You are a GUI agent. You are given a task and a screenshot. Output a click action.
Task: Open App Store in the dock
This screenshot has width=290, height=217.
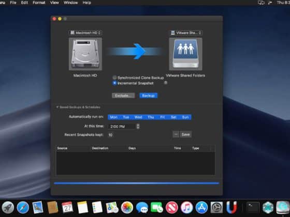[201, 207]
